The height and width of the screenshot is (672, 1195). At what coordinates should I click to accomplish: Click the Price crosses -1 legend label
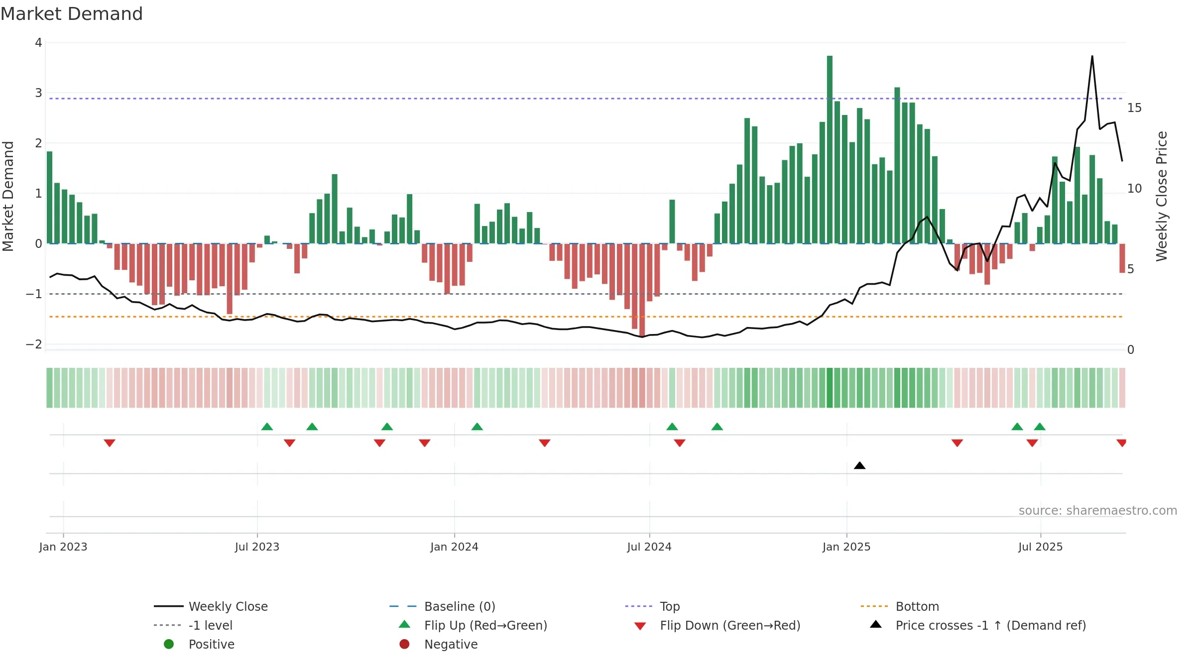991,625
